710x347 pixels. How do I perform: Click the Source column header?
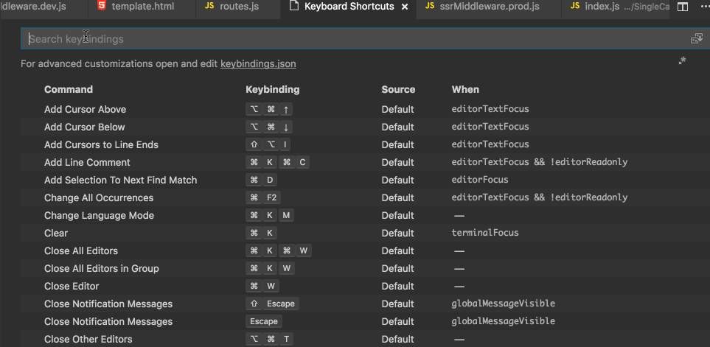pos(398,90)
